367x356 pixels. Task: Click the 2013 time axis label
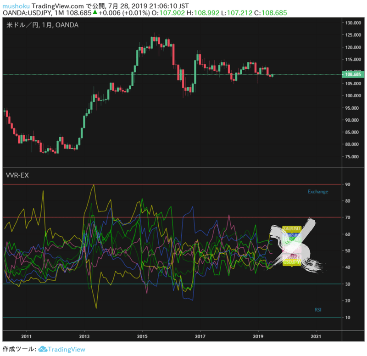pos(84,336)
